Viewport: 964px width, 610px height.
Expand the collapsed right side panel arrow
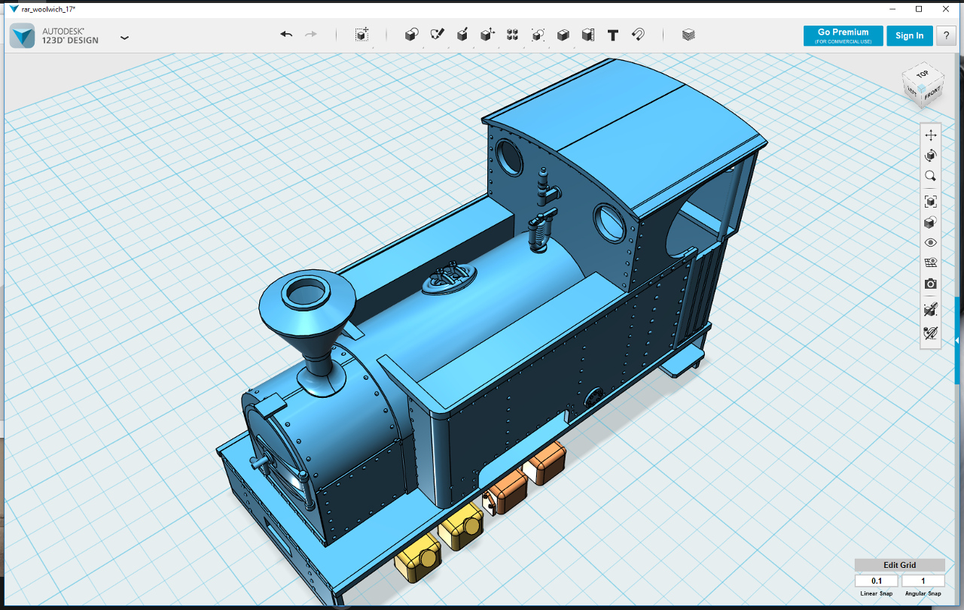[956, 340]
